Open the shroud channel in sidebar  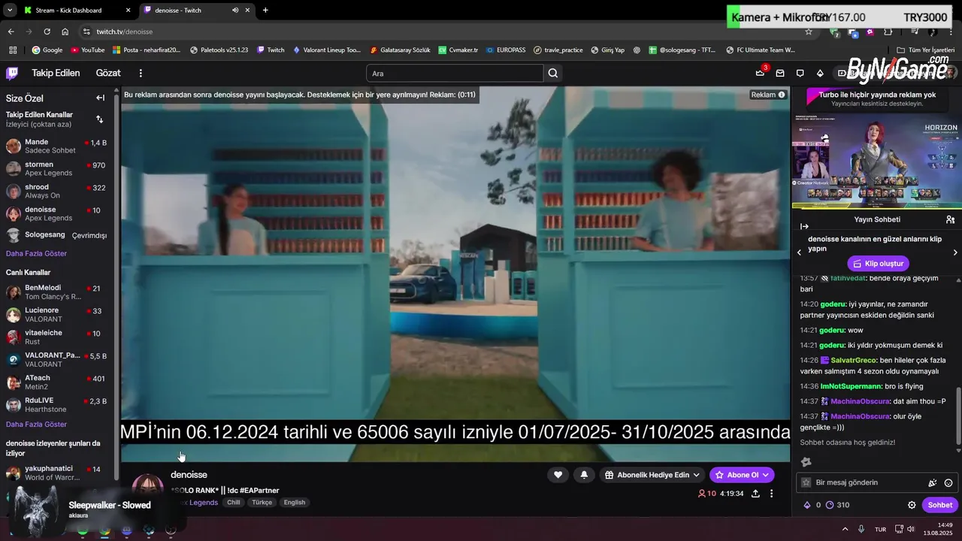(56, 191)
